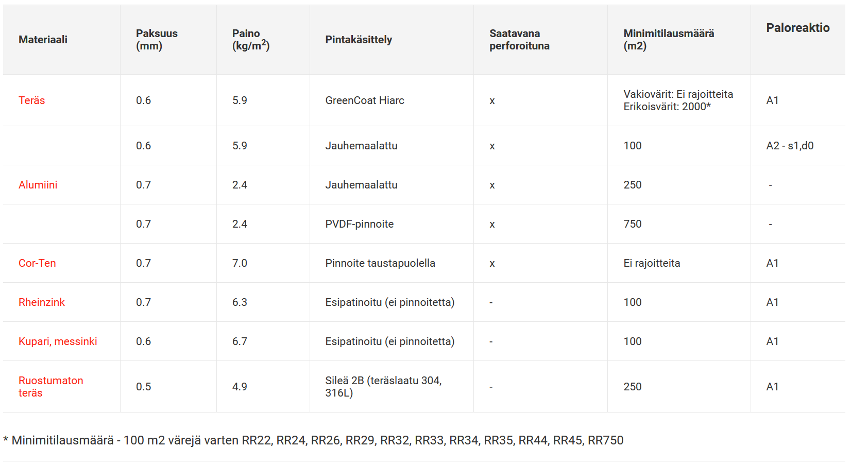This screenshot has height=464, width=851.
Task: Click the Pintakäsittely column header
Action: (x=359, y=40)
